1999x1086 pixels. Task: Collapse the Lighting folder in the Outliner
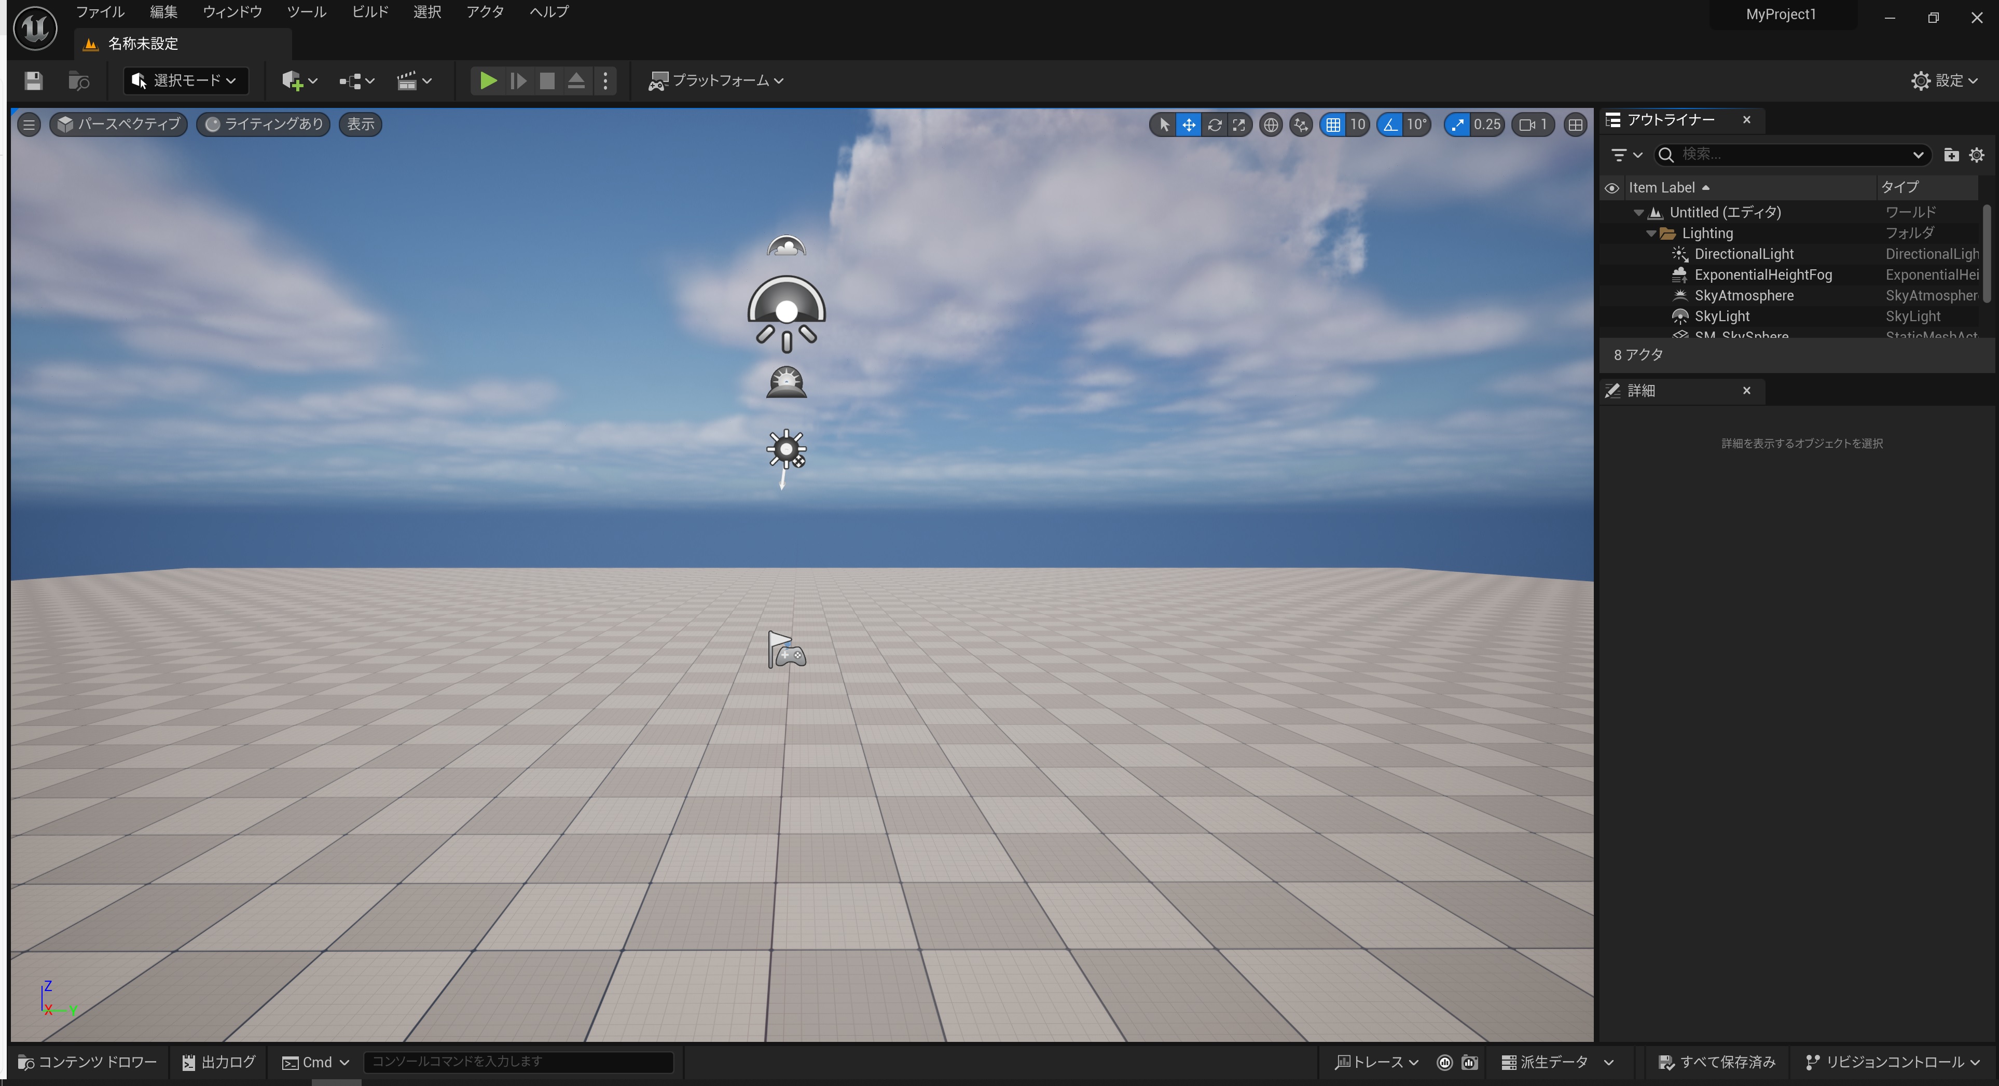pyautogui.click(x=1650, y=233)
